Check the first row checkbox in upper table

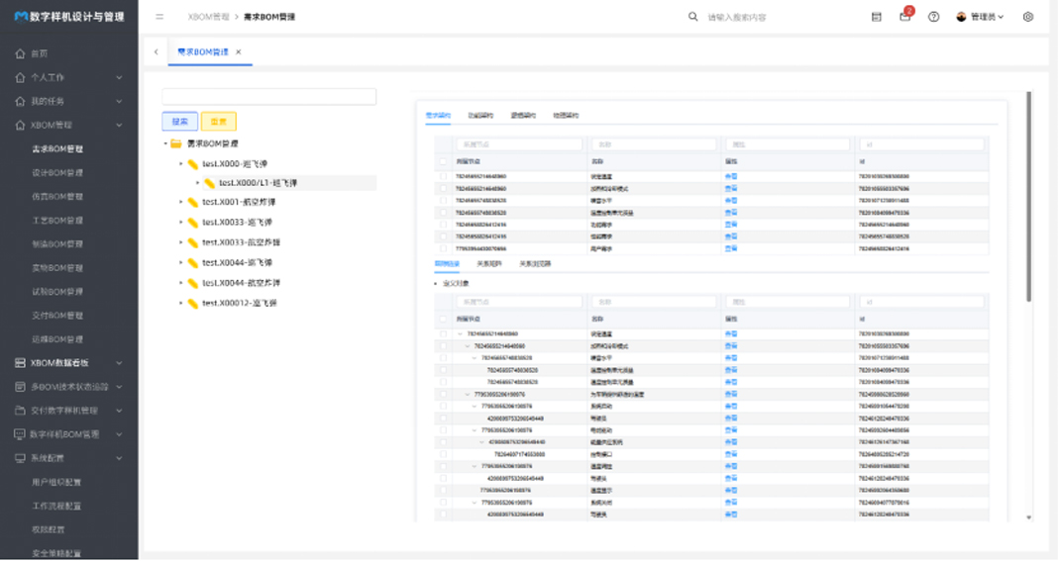[443, 176]
